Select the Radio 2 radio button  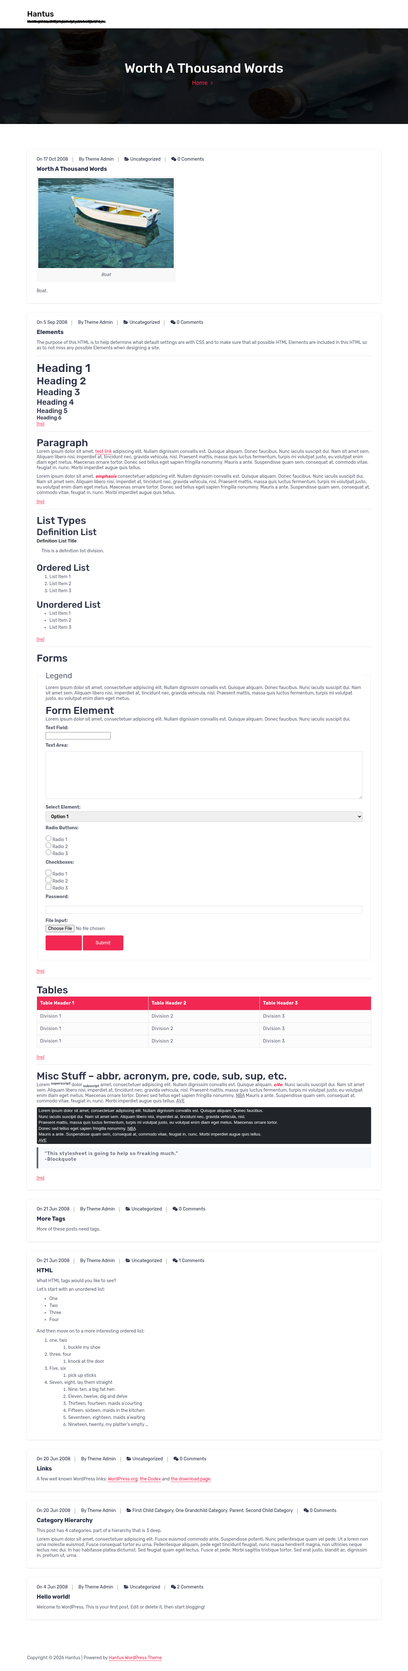[x=49, y=845]
